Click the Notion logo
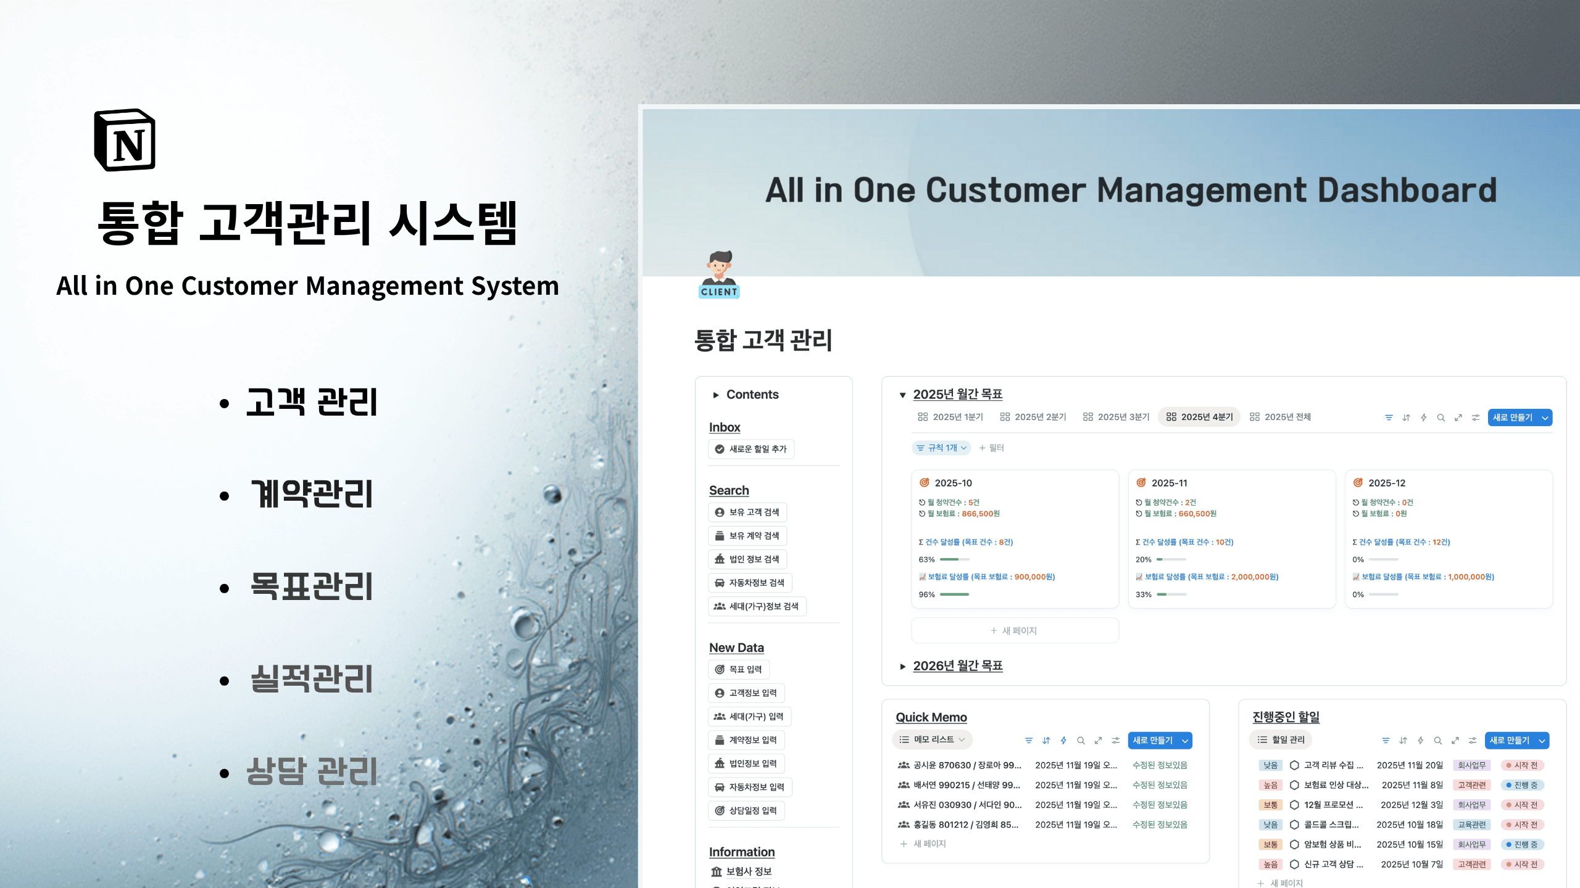 pyautogui.click(x=125, y=140)
